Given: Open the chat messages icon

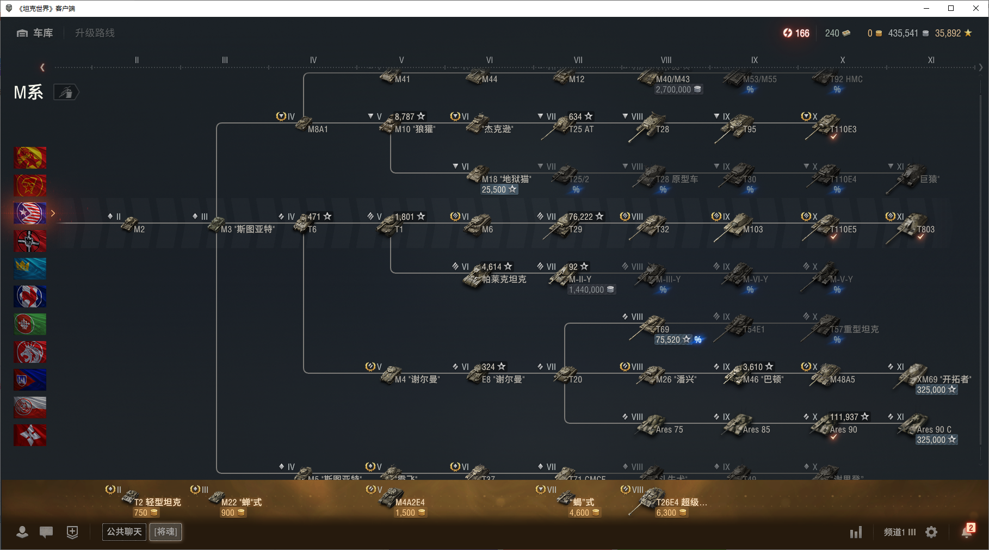Looking at the screenshot, I should pos(46,532).
